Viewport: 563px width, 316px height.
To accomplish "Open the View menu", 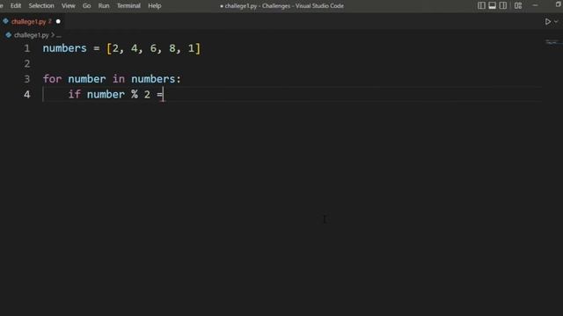I will tap(69, 6).
